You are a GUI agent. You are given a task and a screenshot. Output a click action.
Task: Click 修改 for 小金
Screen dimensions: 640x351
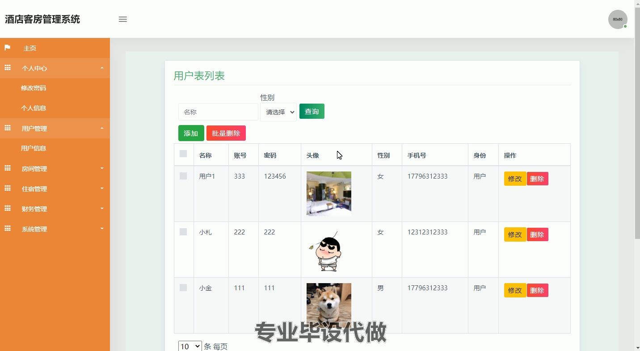(x=515, y=290)
